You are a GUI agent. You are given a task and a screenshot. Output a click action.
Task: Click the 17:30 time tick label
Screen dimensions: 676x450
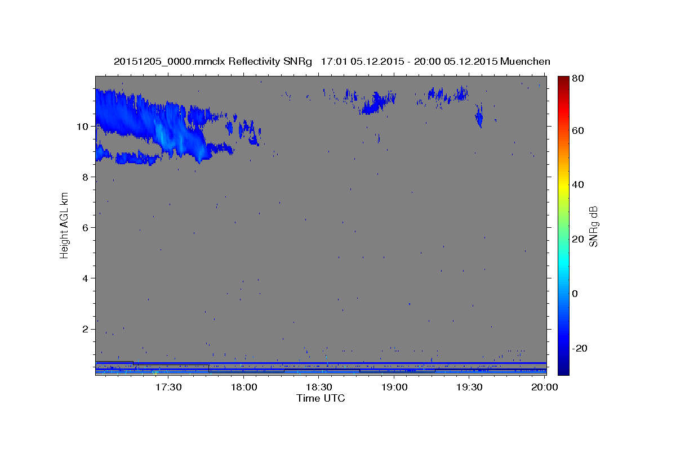point(168,387)
